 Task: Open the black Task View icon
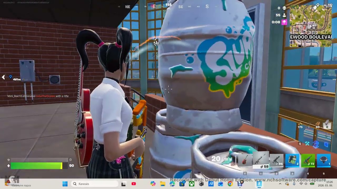(x=123, y=184)
